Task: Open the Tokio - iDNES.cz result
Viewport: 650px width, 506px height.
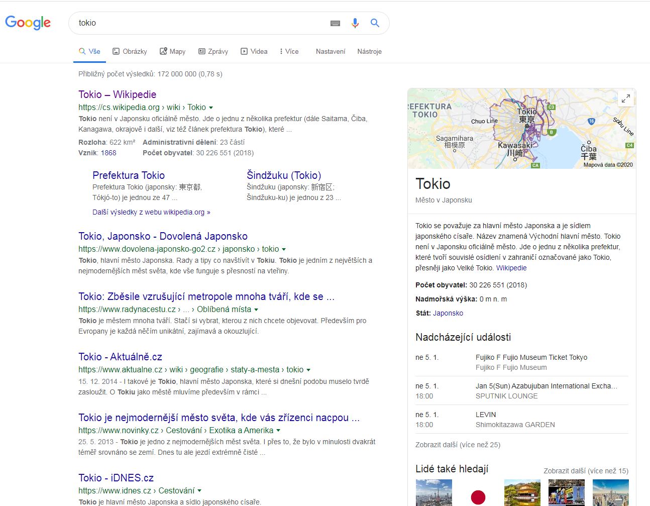Action: [116, 478]
